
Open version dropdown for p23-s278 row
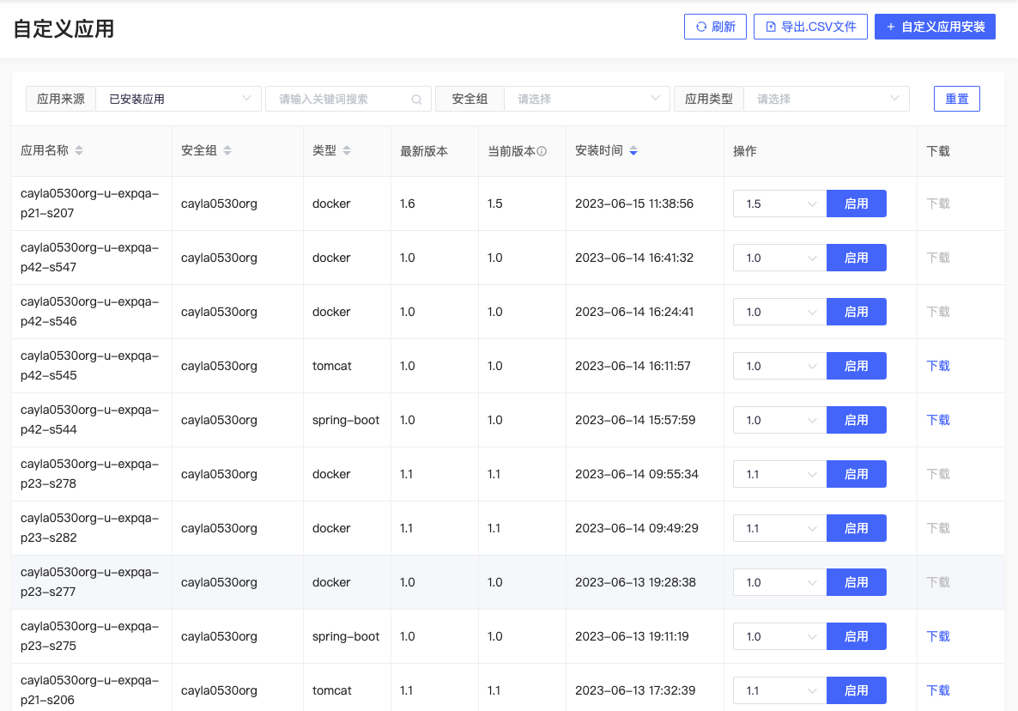779,474
